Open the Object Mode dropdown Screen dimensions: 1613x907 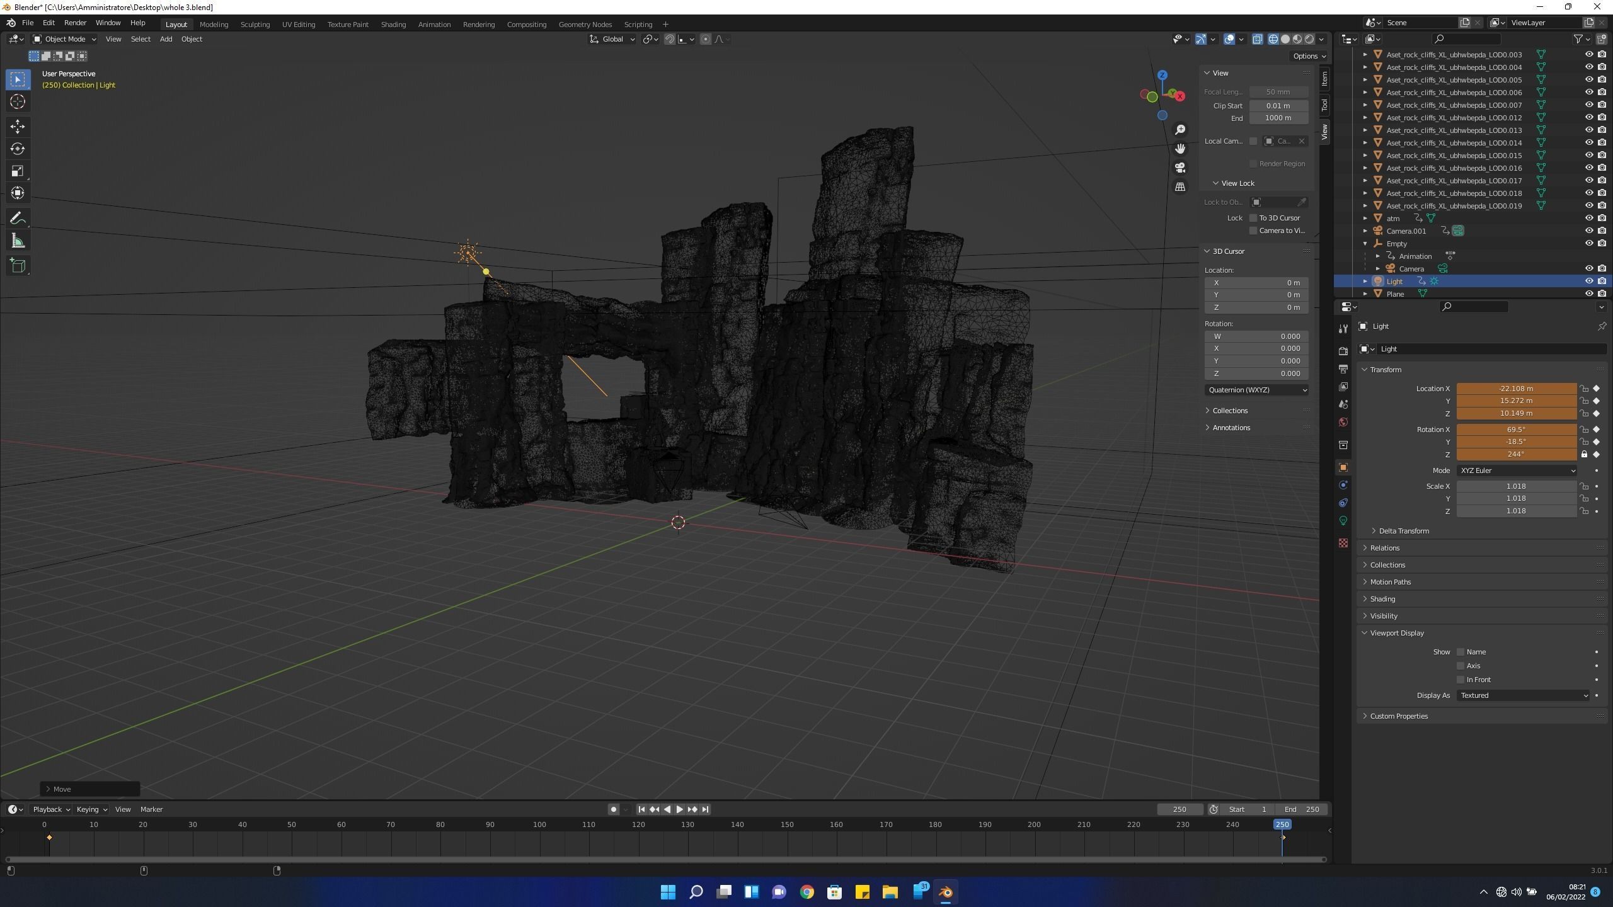[x=64, y=39]
